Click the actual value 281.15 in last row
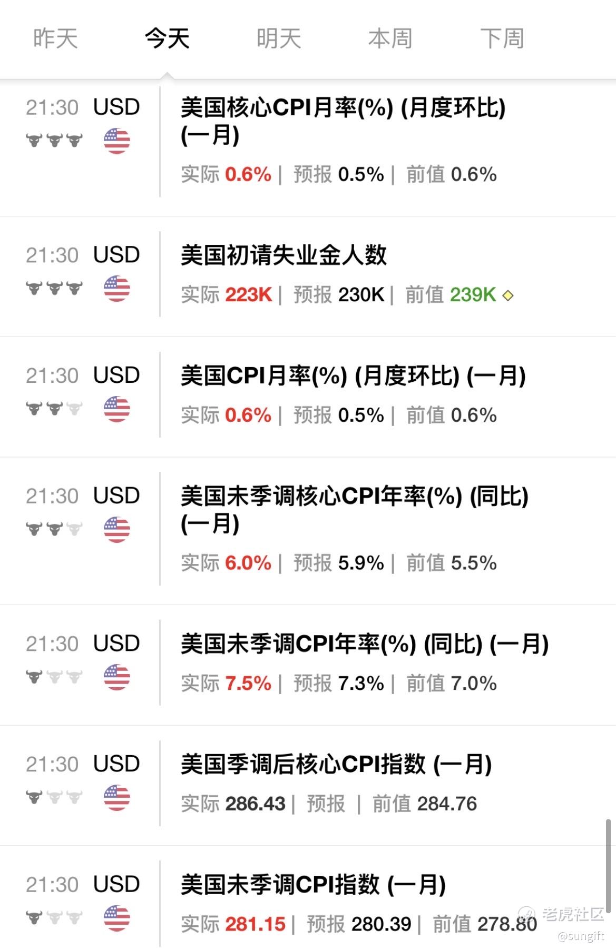Image resolution: width=616 pixels, height=950 pixels. click(256, 924)
